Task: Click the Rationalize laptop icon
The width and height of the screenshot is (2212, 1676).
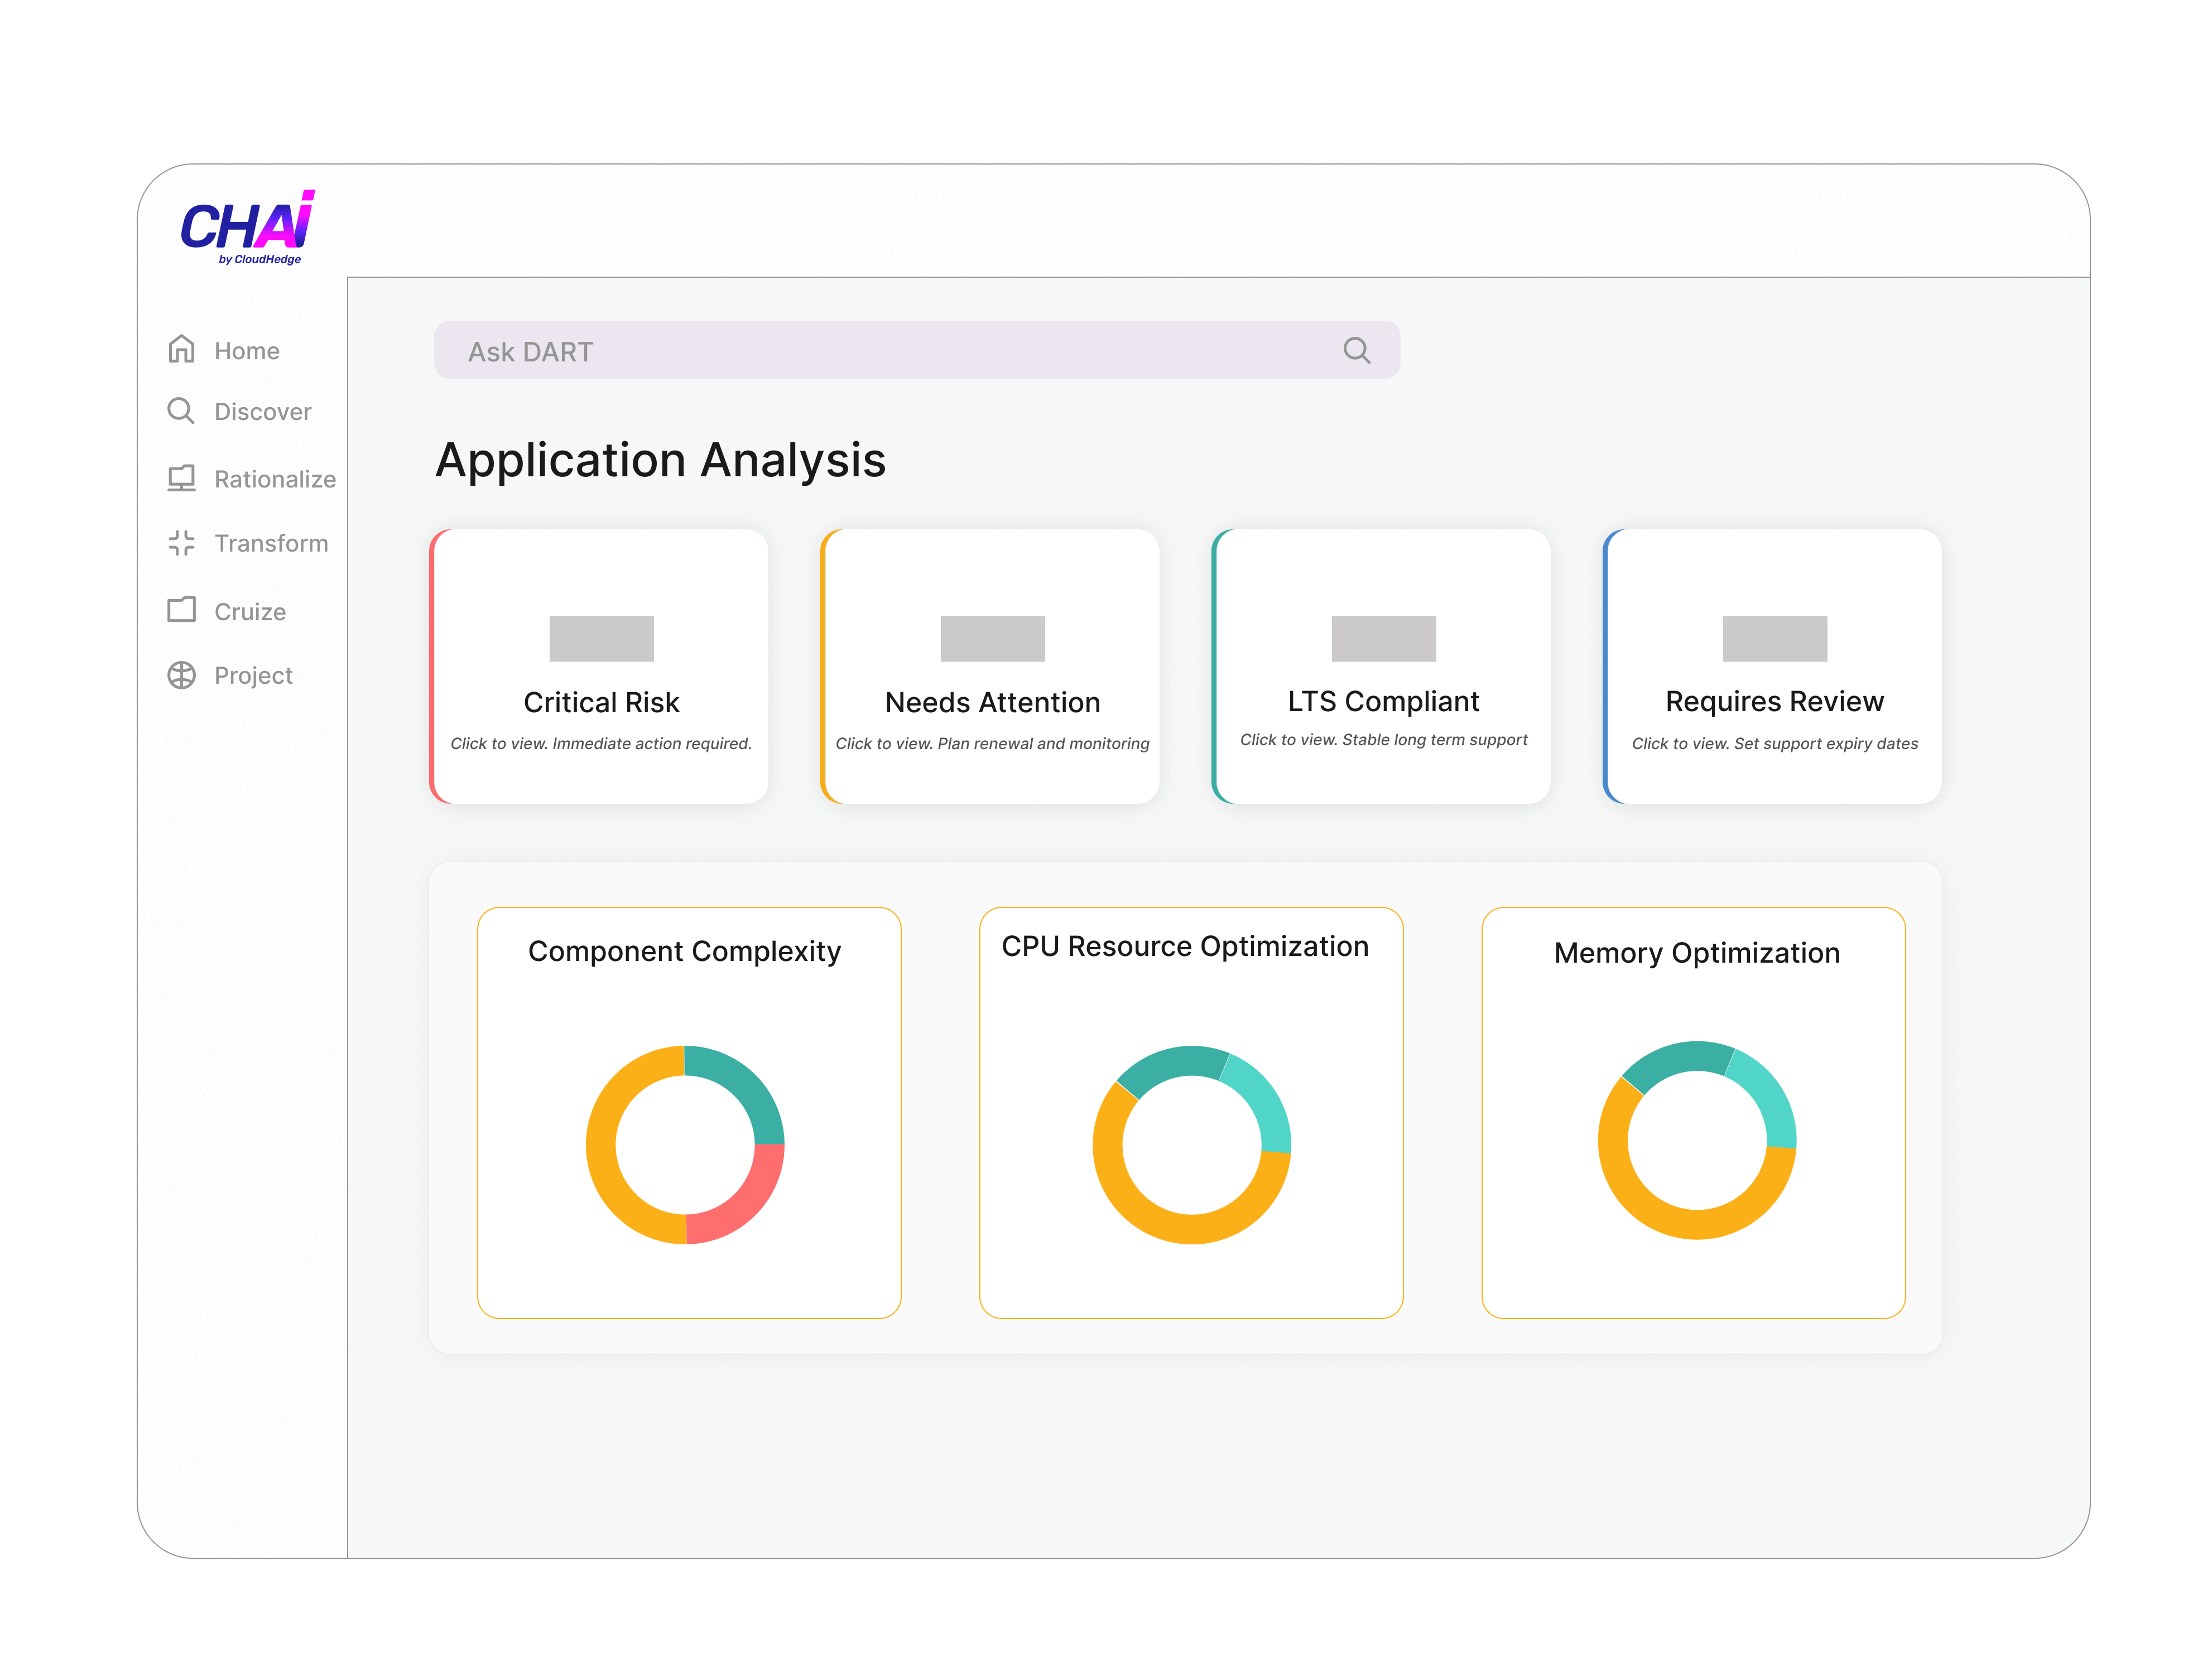Action: 181,479
